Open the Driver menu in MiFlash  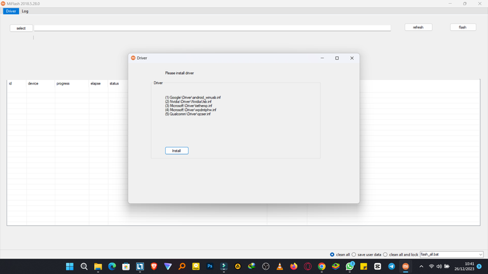11,11
